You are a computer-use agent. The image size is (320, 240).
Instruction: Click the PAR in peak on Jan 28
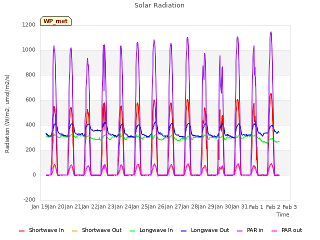click(x=187, y=38)
